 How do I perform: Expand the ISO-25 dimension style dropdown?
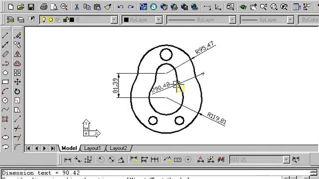[286, 160]
